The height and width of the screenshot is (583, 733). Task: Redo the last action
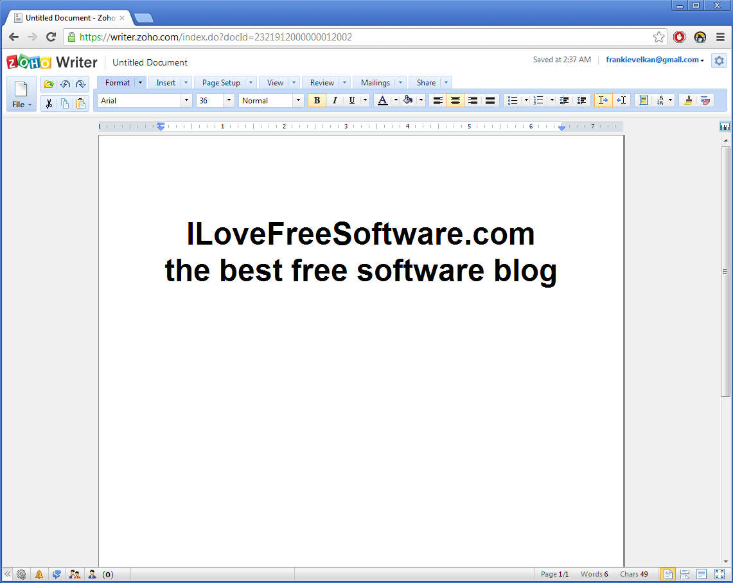(x=80, y=84)
